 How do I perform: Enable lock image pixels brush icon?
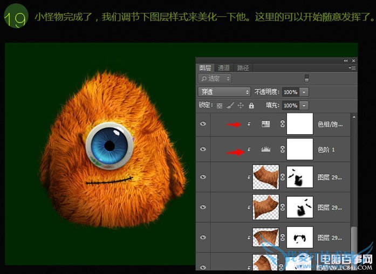click(230, 105)
